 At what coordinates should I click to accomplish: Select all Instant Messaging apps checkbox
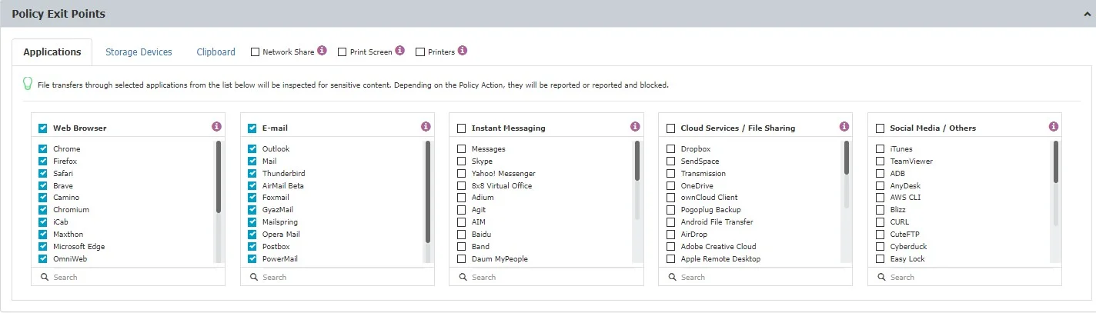[461, 128]
